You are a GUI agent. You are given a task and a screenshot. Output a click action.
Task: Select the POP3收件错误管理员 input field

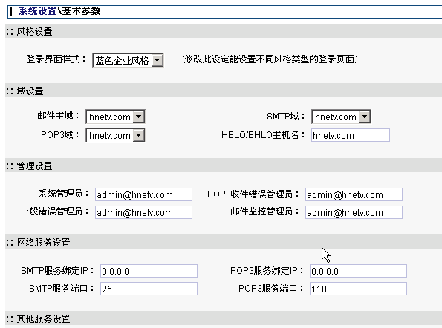pos(354,194)
